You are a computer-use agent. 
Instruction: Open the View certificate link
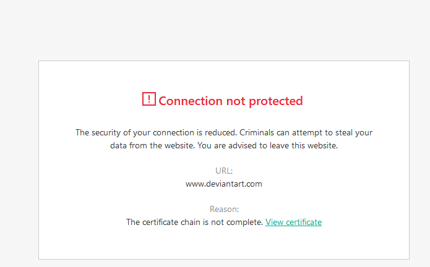pos(293,222)
